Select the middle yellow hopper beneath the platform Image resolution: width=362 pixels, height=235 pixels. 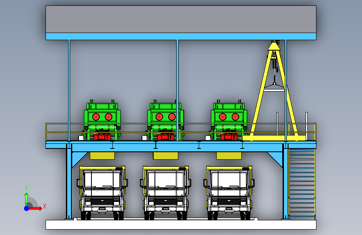165,156
